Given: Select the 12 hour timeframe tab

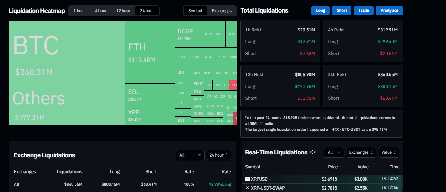Looking at the screenshot, I should [123, 11].
